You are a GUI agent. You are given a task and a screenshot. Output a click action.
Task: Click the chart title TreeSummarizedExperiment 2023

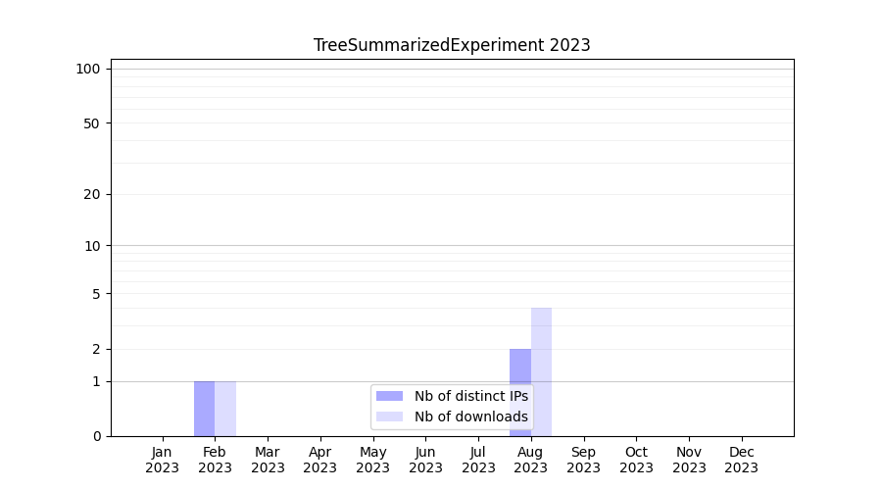point(452,45)
